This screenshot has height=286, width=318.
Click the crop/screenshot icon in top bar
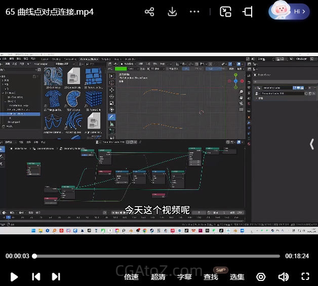click(x=248, y=12)
